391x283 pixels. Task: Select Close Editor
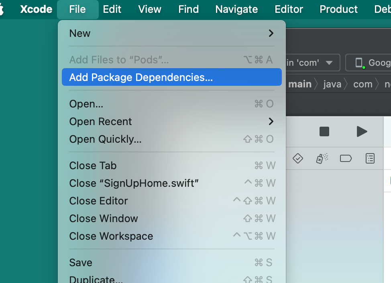click(171, 201)
